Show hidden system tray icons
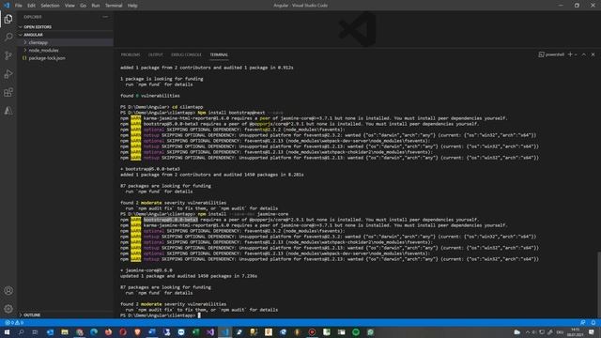The width and height of the screenshot is (601, 338). 528,331
